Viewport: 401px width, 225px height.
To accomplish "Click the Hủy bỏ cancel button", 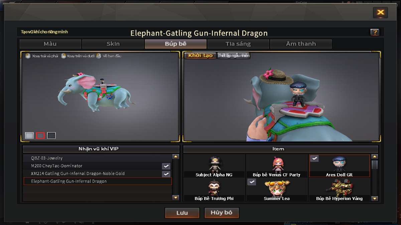I will pos(222,213).
